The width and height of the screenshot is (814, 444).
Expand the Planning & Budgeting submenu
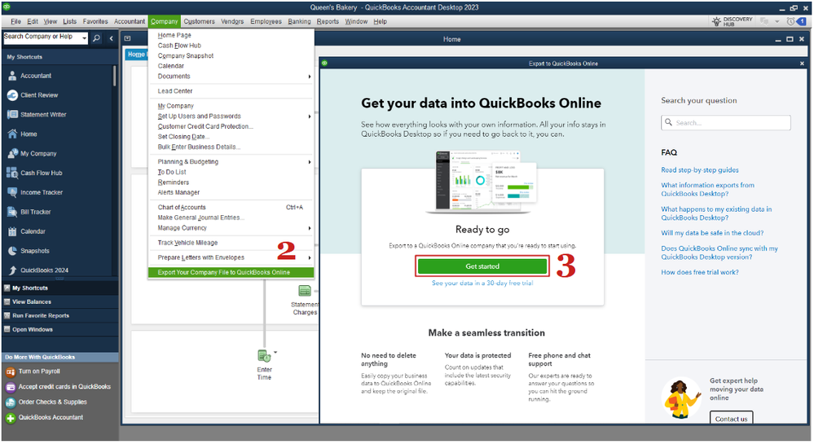[x=310, y=162]
